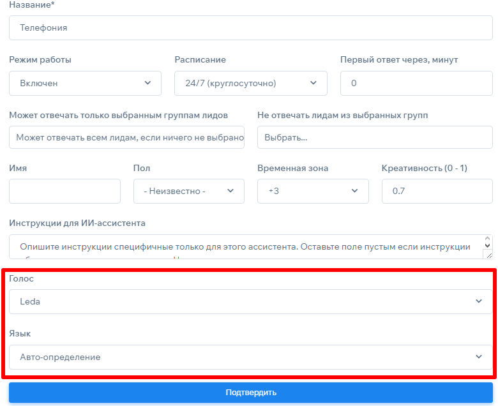This screenshot has height=406, width=498.
Task: Click the resize handle of the instructions textarea
Action: (x=488, y=255)
